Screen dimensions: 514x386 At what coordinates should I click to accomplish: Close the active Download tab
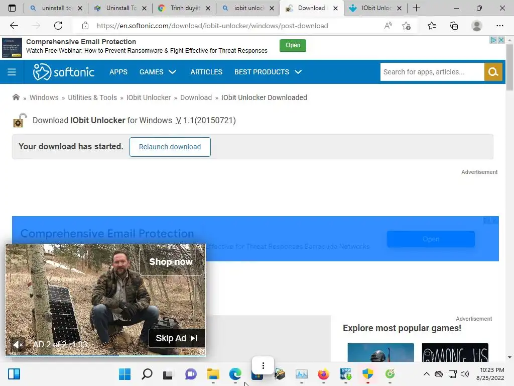click(335, 8)
